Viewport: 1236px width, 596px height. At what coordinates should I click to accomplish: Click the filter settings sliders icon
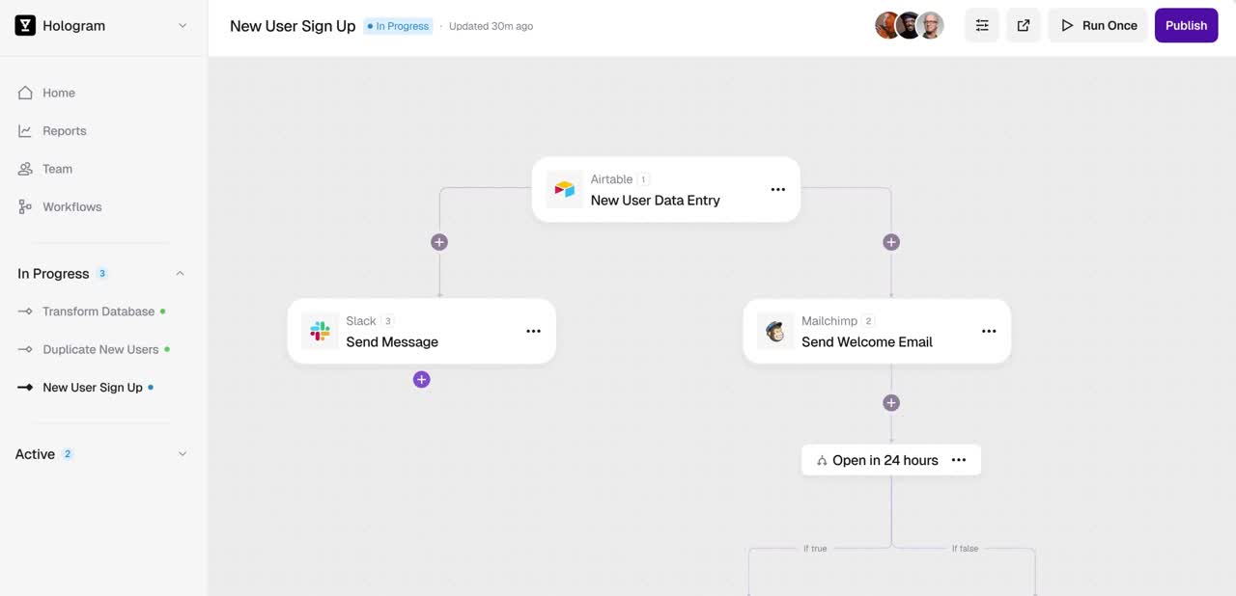[982, 26]
